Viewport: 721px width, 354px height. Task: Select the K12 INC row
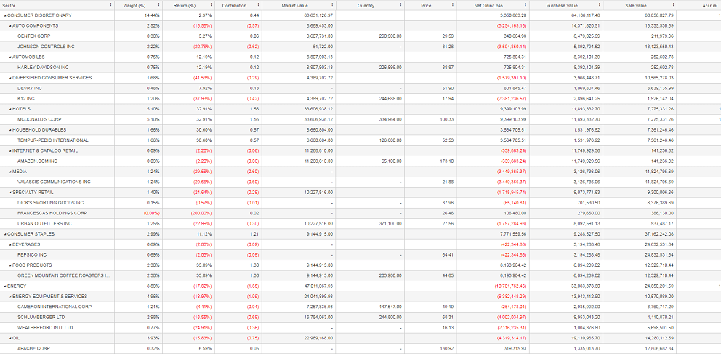[x=360, y=99]
